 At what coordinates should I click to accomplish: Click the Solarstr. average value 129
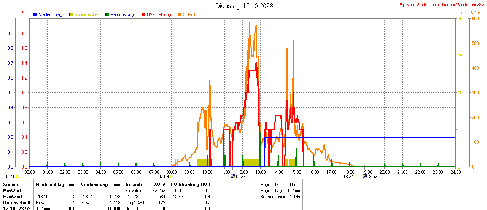[162, 203]
